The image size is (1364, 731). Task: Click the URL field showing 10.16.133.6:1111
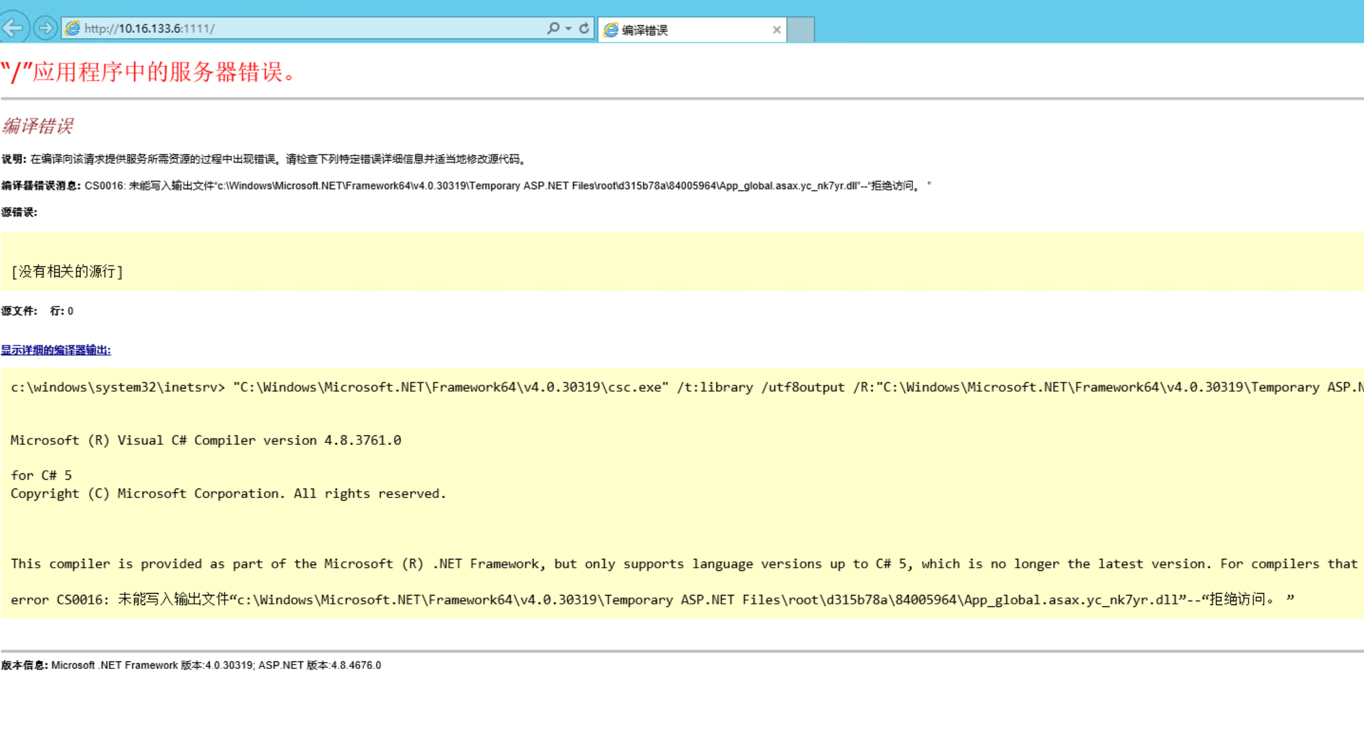(304, 28)
